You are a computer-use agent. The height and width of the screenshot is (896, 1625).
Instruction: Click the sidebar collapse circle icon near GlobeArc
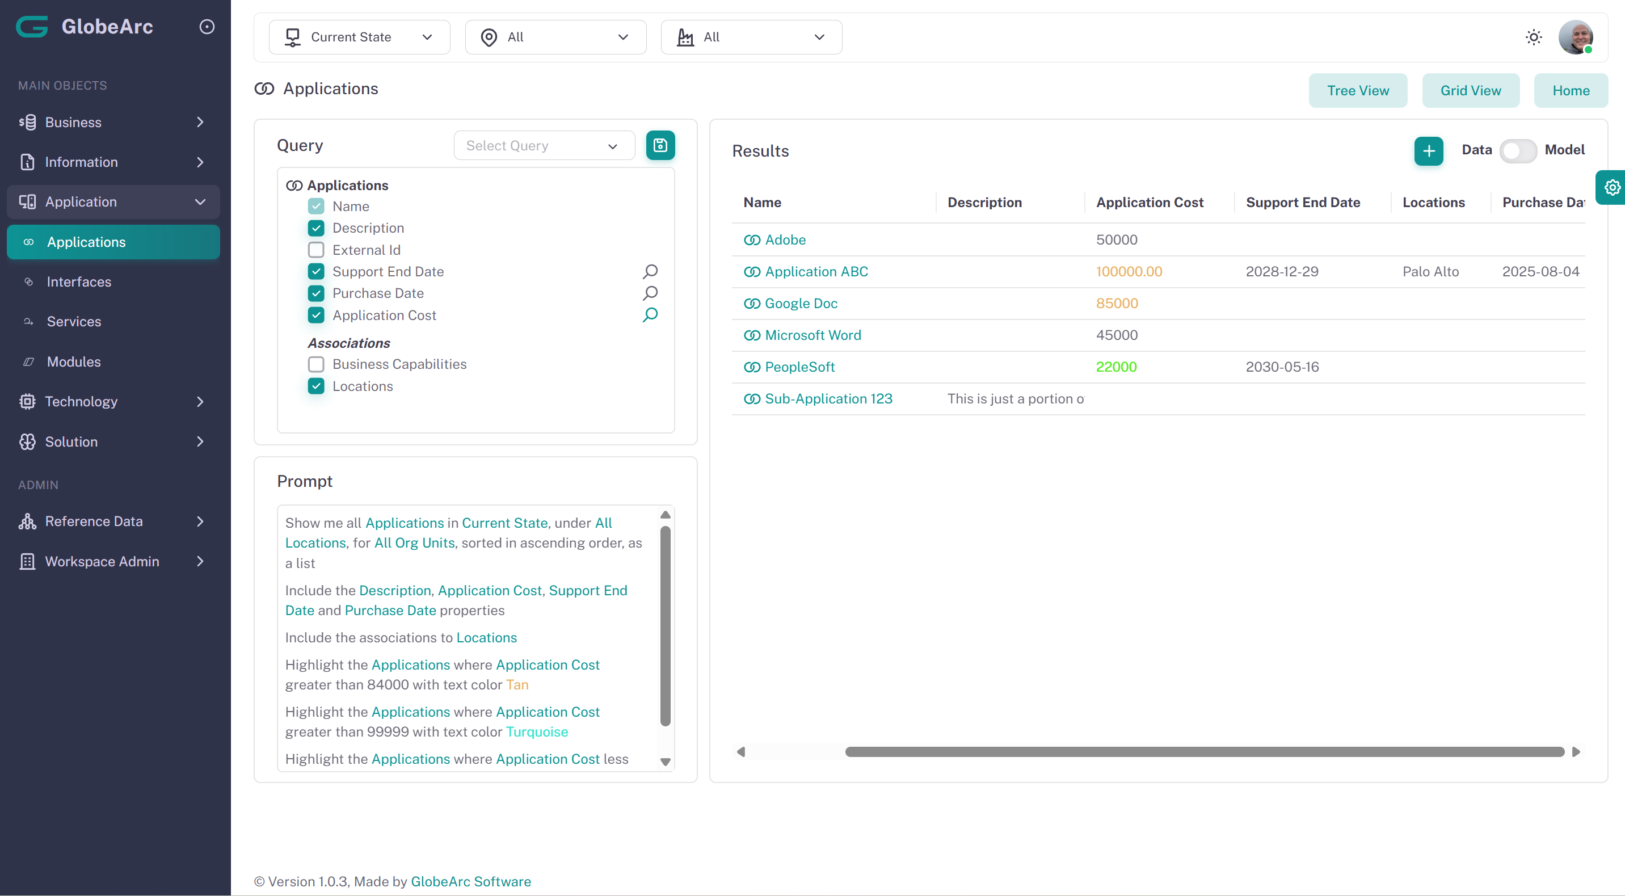[x=207, y=27]
